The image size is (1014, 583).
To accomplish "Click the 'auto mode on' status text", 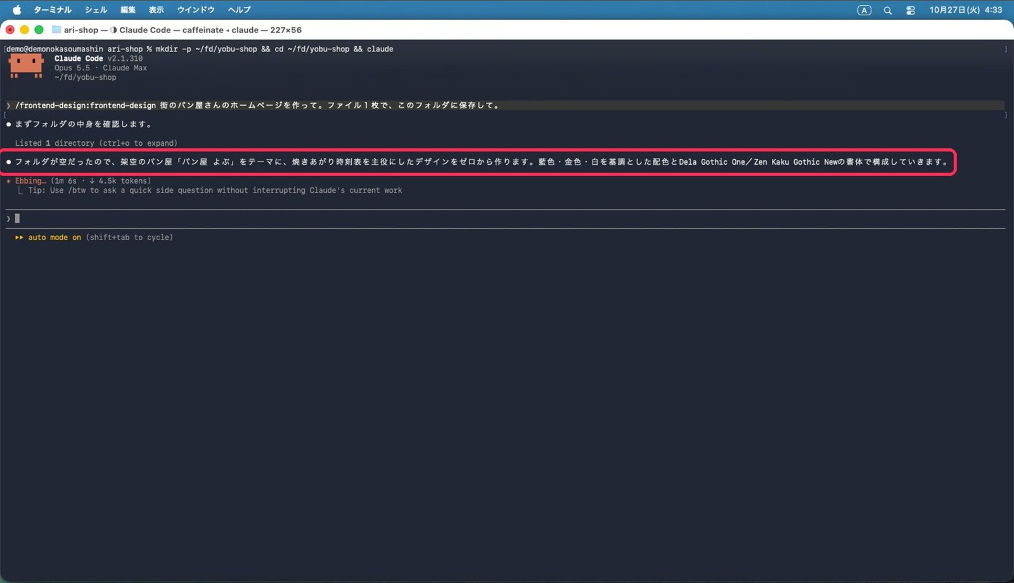I will [55, 238].
